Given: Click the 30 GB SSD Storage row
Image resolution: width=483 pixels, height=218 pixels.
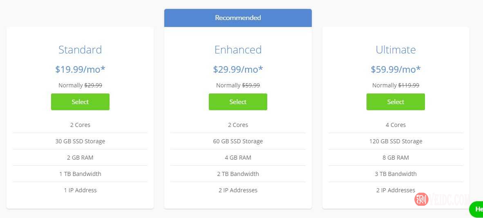Looking at the screenshot, I should tap(80, 141).
